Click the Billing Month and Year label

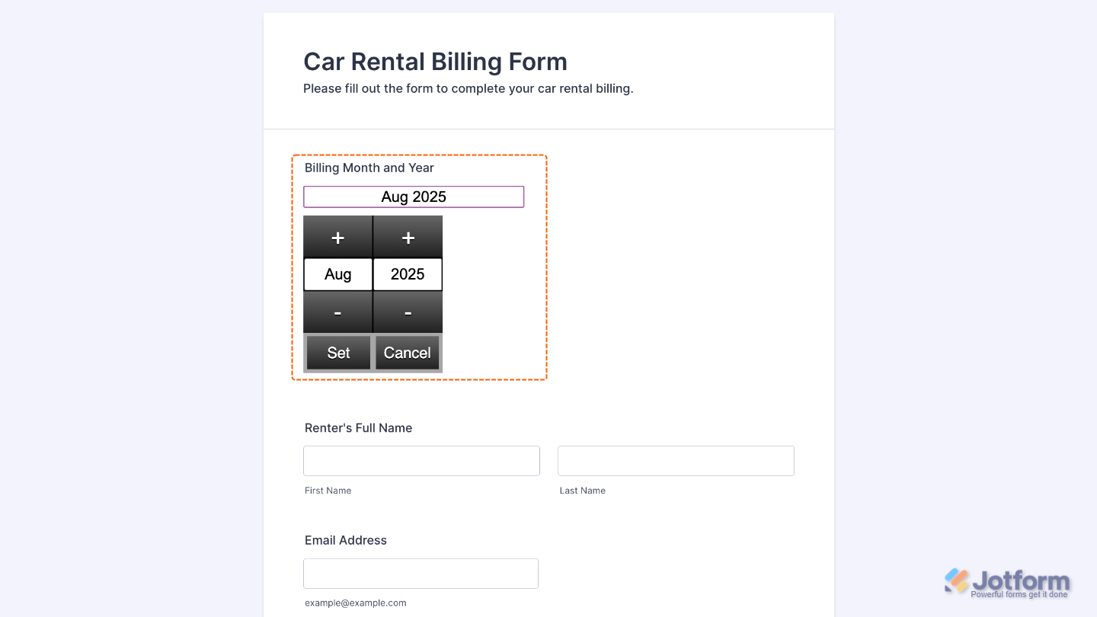coord(369,168)
